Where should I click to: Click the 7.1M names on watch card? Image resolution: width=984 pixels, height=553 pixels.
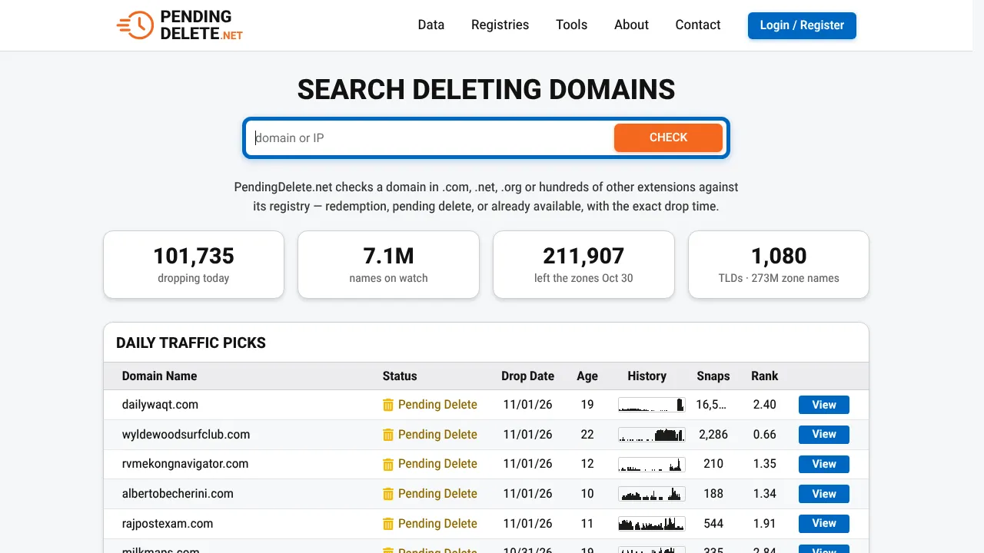388,264
